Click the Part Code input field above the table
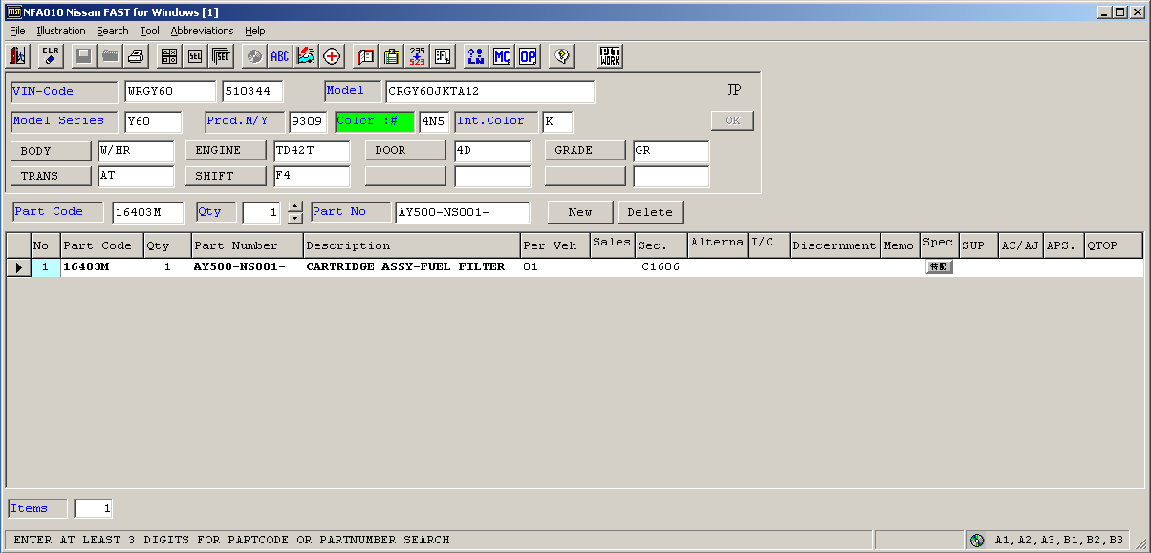 click(x=147, y=213)
